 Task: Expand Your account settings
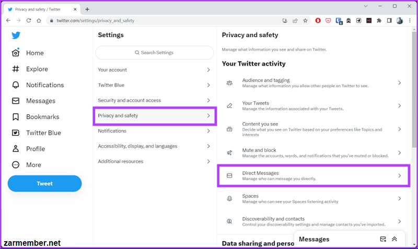coord(155,70)
